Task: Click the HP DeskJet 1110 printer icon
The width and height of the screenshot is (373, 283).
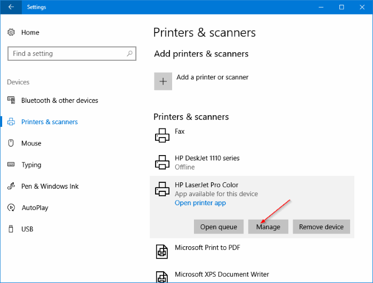Action: click(x=162, y=163)
